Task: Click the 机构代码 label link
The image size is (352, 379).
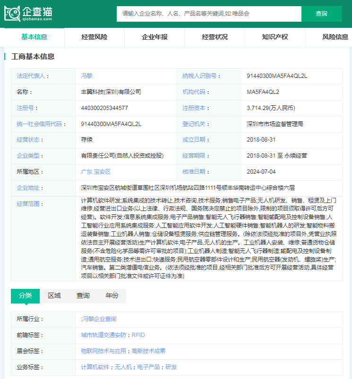Action: pos(194,92)
